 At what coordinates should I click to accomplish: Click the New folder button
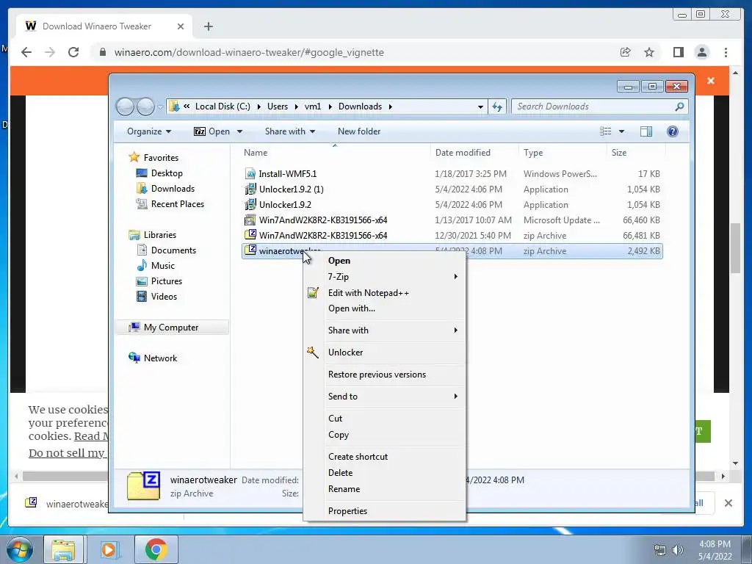pos(358,131)
